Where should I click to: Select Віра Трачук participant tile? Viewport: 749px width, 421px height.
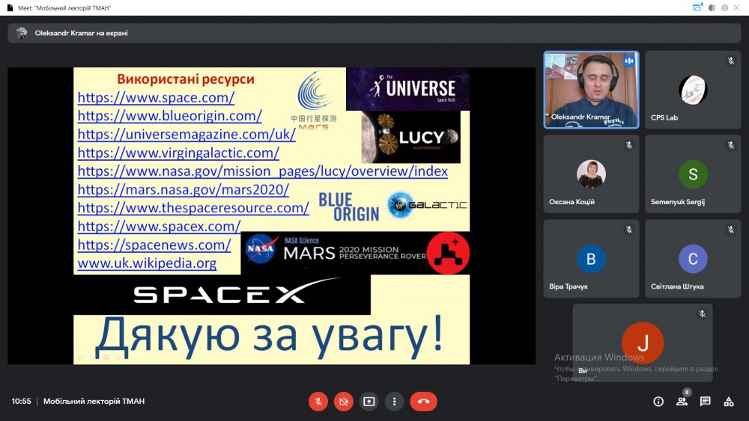(x=592, y=259)
